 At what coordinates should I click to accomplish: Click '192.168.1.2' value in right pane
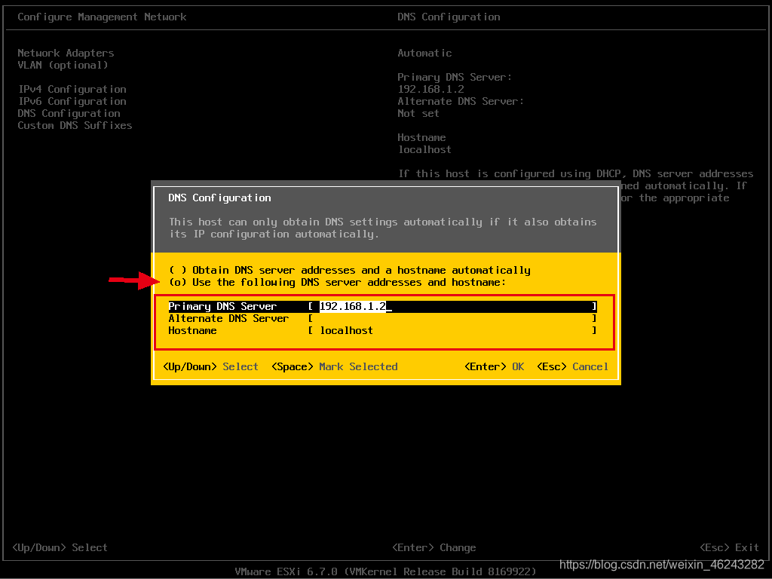pyautogui.click(x=430, y=89)
